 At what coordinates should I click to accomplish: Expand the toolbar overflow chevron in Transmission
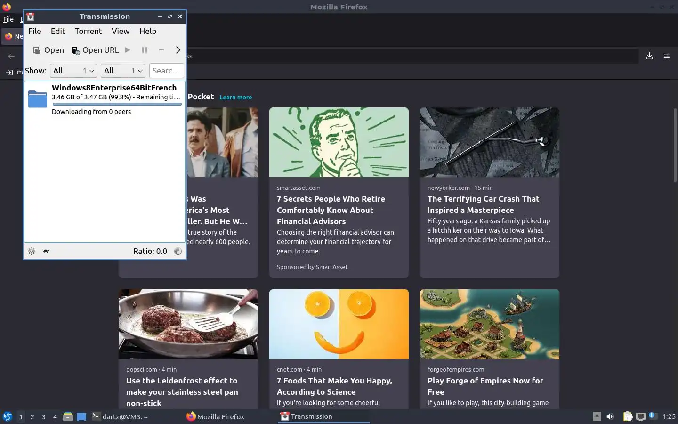click(x=178, y=50)
